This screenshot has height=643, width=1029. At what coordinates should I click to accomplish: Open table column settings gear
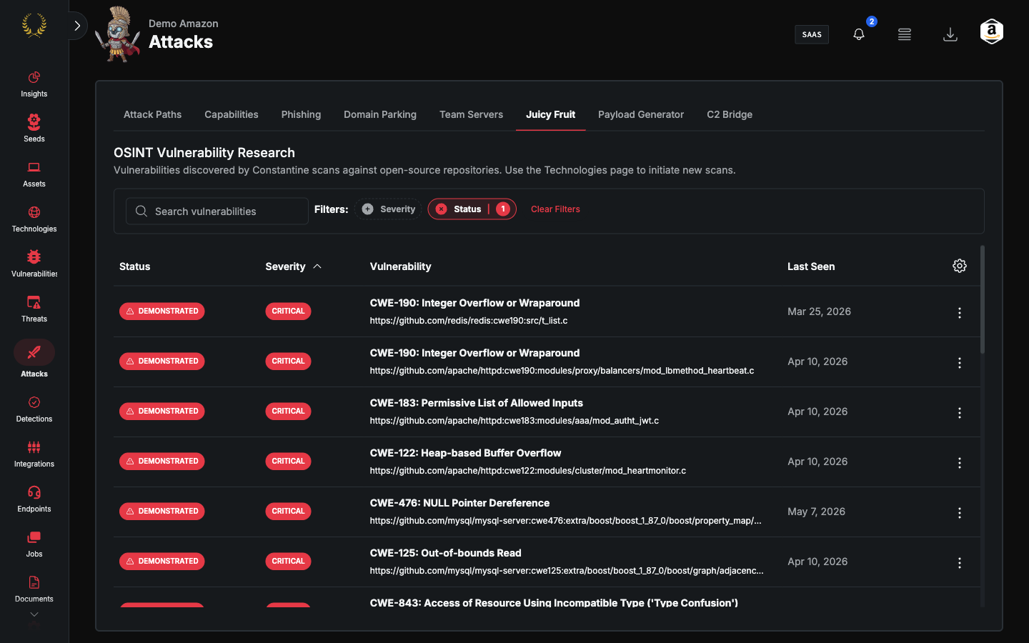[x=960, y=266]
